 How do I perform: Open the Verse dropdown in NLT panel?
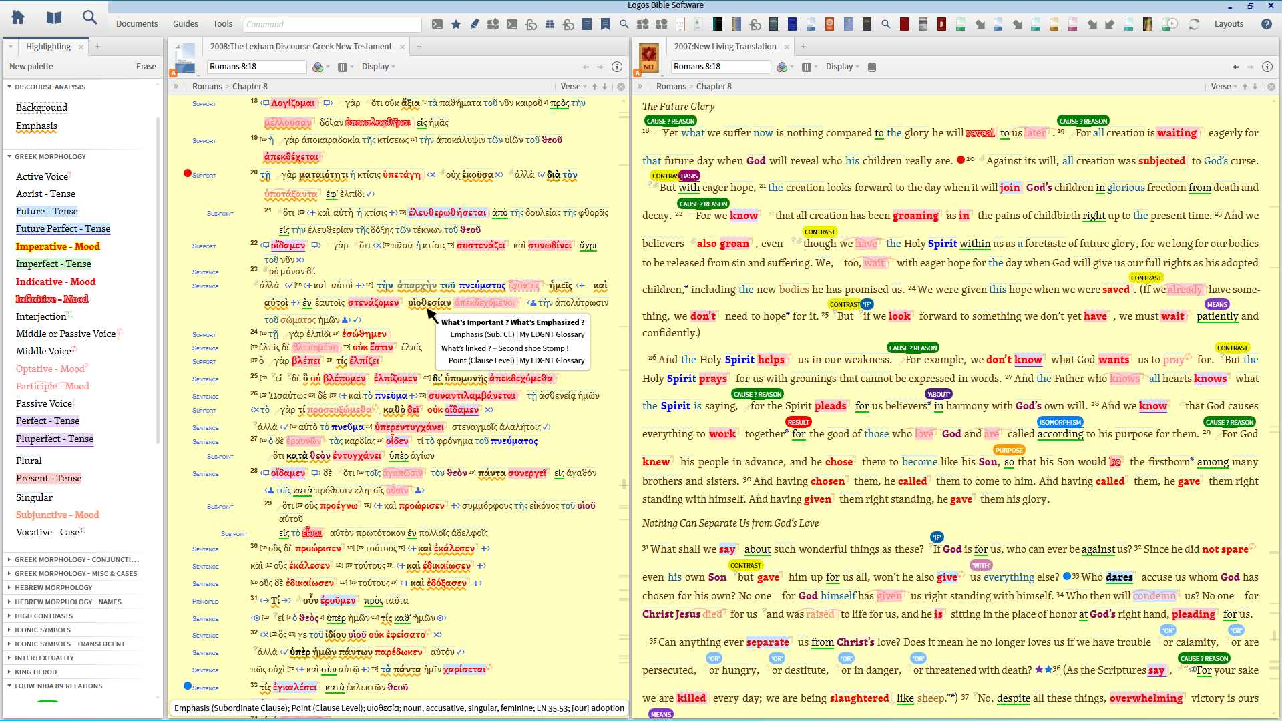pyautogui.click(x=1224, y=87)
